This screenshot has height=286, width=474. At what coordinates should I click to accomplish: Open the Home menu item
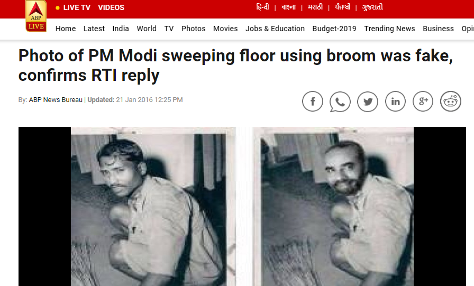click(x=66, y=29)
